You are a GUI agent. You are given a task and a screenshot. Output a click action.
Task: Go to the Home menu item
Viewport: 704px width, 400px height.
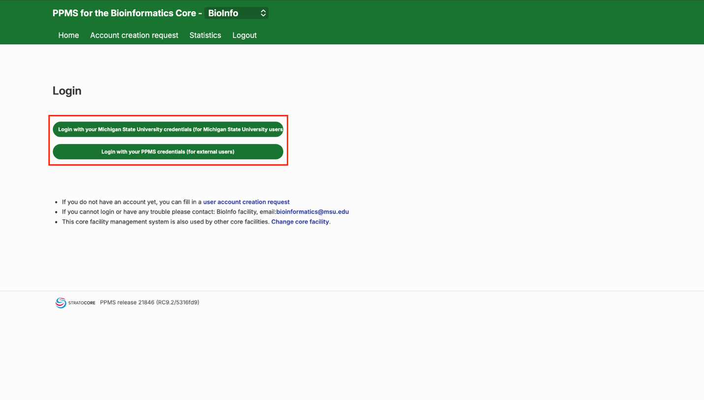[x=68, y=35]
